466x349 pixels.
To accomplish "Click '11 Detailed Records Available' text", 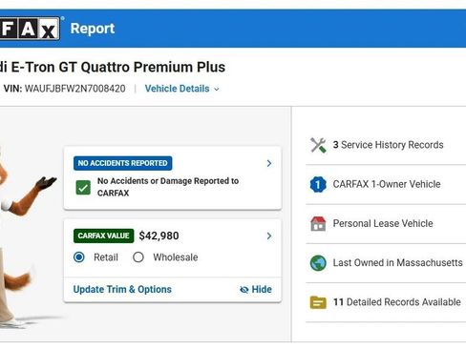I will point(397,302).
